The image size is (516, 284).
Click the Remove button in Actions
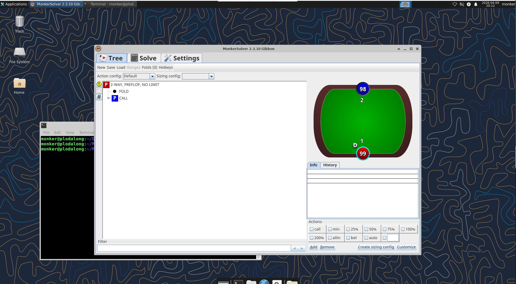[327, 247]
